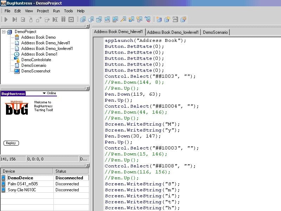Click the 141, 156 coordinates status field
281x211 pixels.
click(13, 159)
